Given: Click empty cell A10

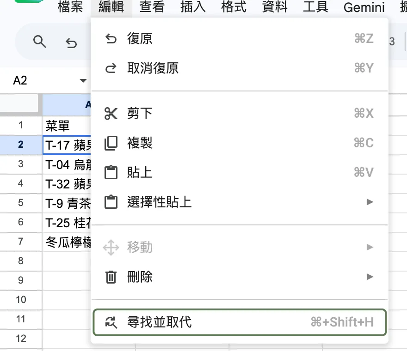Looking at the screenshot, I should tap(67, 300).
